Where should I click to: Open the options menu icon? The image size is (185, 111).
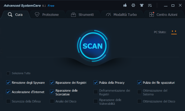point(150,5)
